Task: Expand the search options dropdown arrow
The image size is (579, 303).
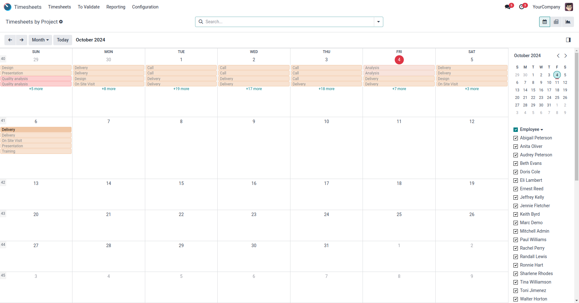Action: tap(378, 22)
